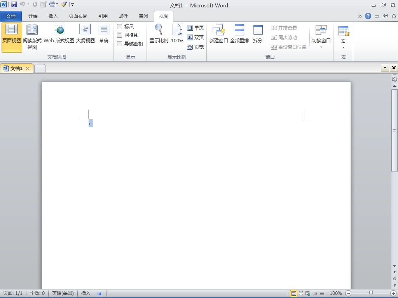Toggle Full Screen Reading view in status bar
Image resolution: width=398 pixels, height=298 pixels.
(301, 293)
